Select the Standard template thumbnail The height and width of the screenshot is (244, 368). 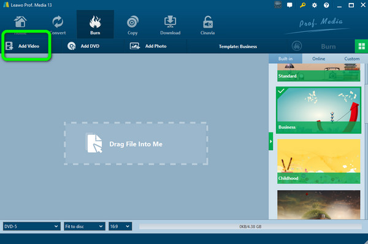pyautogui.click(x=318, y=72)
